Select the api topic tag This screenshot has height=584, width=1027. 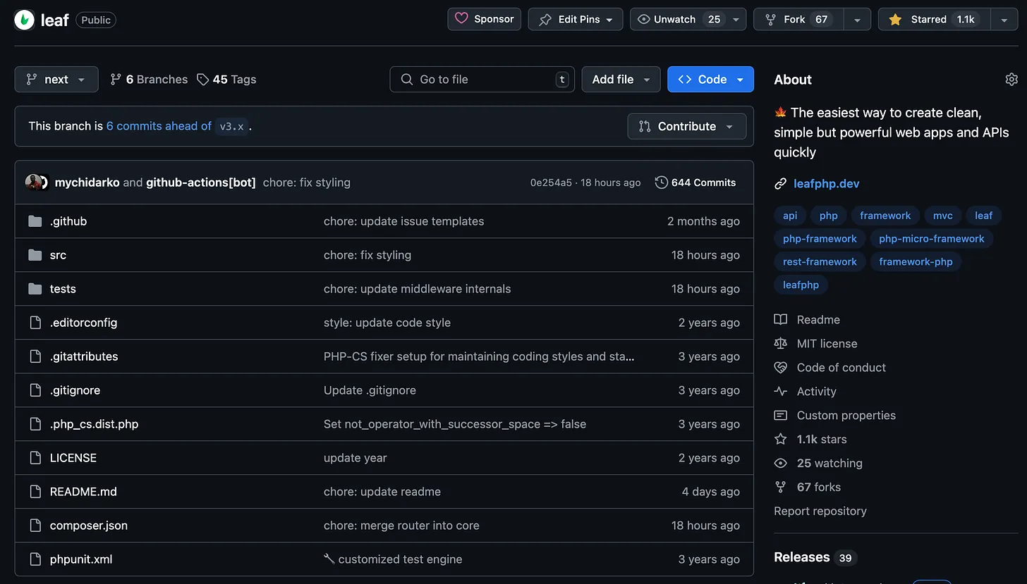click(x=790, y=216)
